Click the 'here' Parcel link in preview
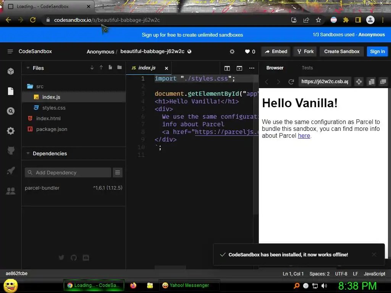This screenshot has height=293, width=391. pos(304,135)
